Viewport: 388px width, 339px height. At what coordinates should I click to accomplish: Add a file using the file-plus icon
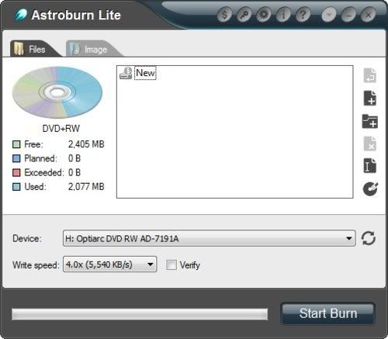[x=370, y=98]
